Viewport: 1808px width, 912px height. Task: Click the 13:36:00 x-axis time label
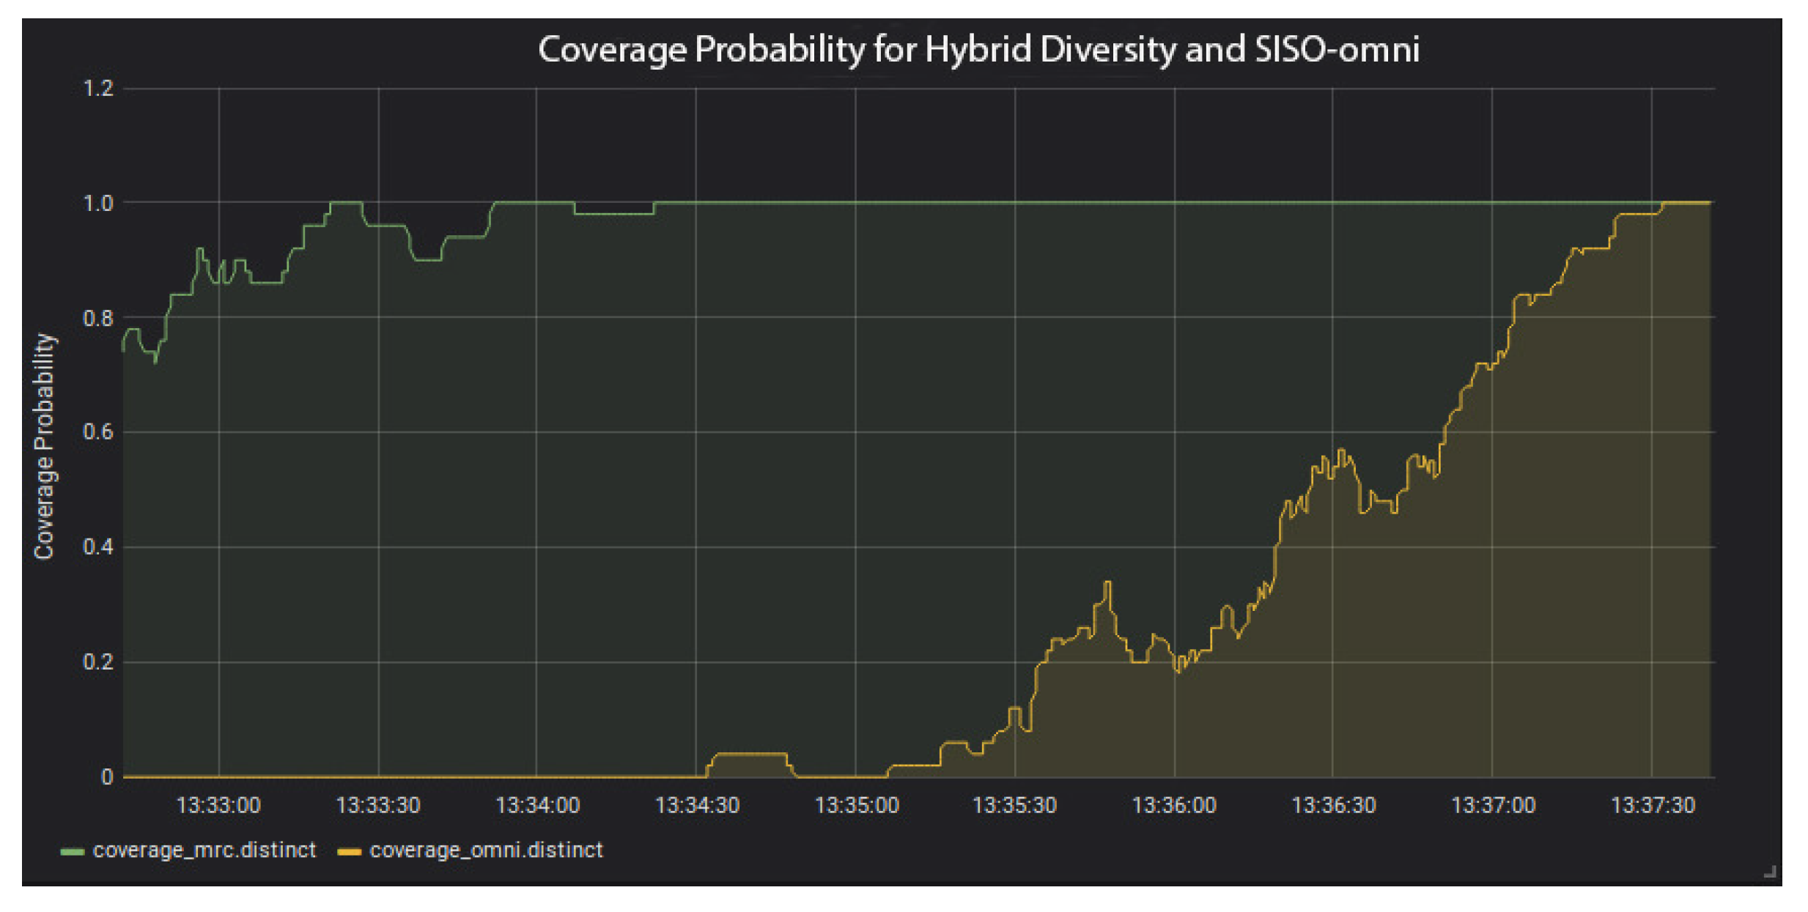1174,805
